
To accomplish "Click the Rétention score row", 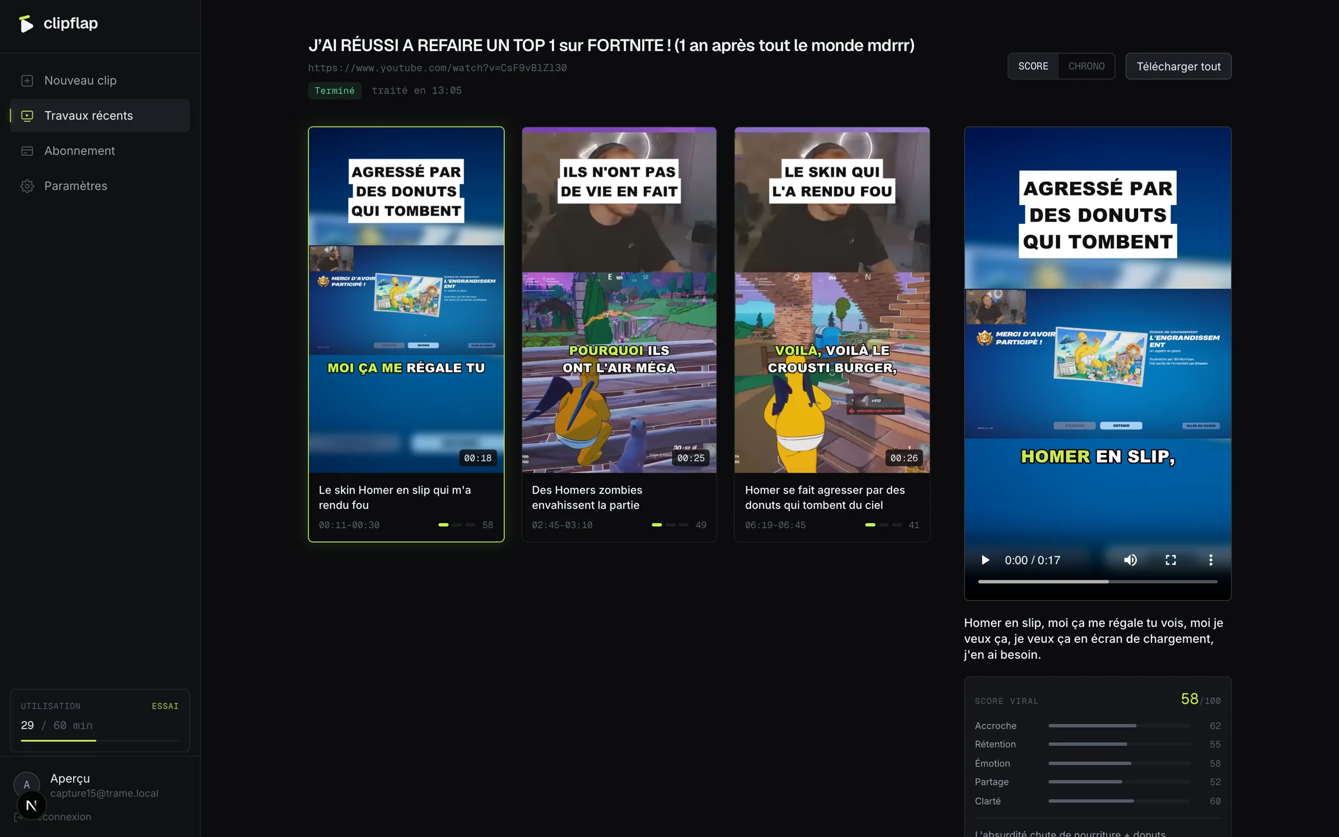I will click(x=1097, y=745).
